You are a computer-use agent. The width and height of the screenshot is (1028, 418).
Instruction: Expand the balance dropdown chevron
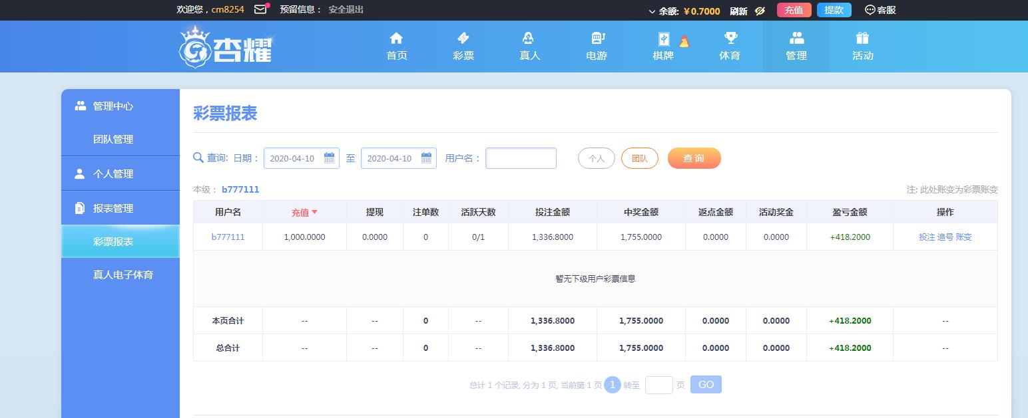pyautogui.click(x=652, y=11)
